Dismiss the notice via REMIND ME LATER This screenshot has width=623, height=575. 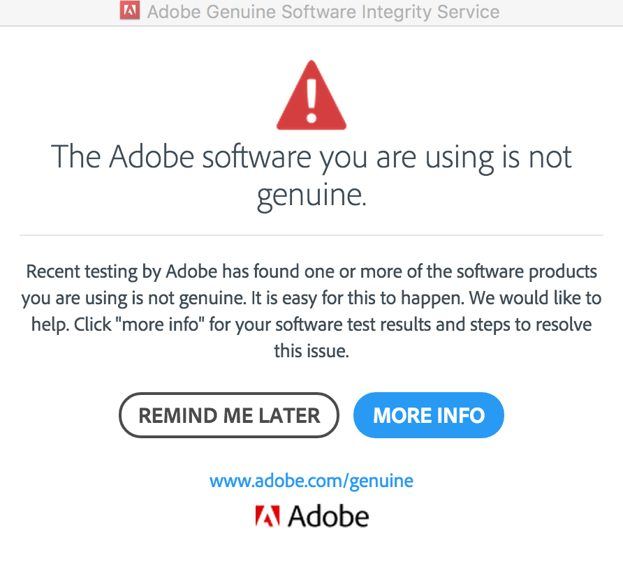coord(229,415)
